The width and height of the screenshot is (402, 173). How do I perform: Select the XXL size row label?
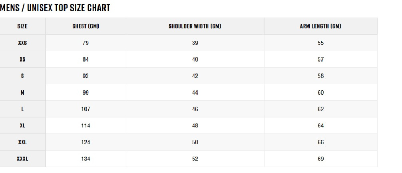pyautogui.click(x=22, y=142)
